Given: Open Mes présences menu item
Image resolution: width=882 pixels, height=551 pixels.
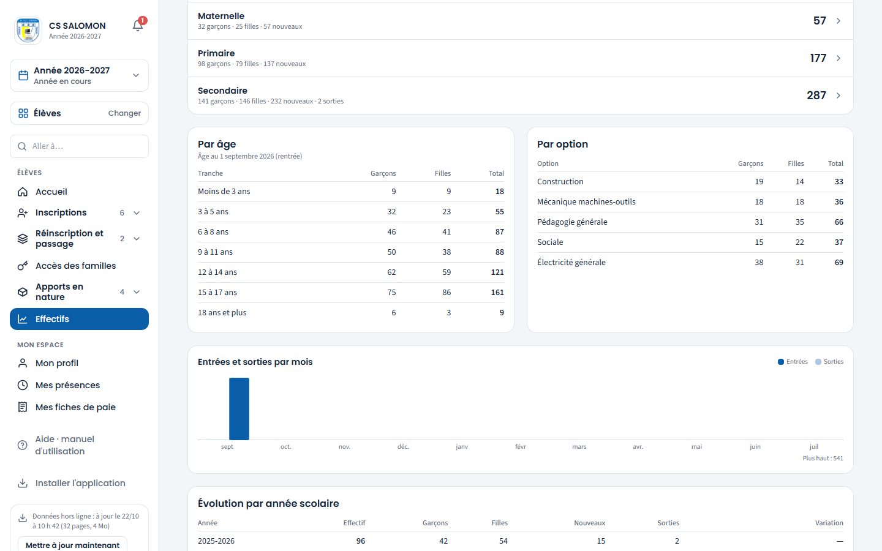Looking at the screenshot, I should (x=79, y=385).
